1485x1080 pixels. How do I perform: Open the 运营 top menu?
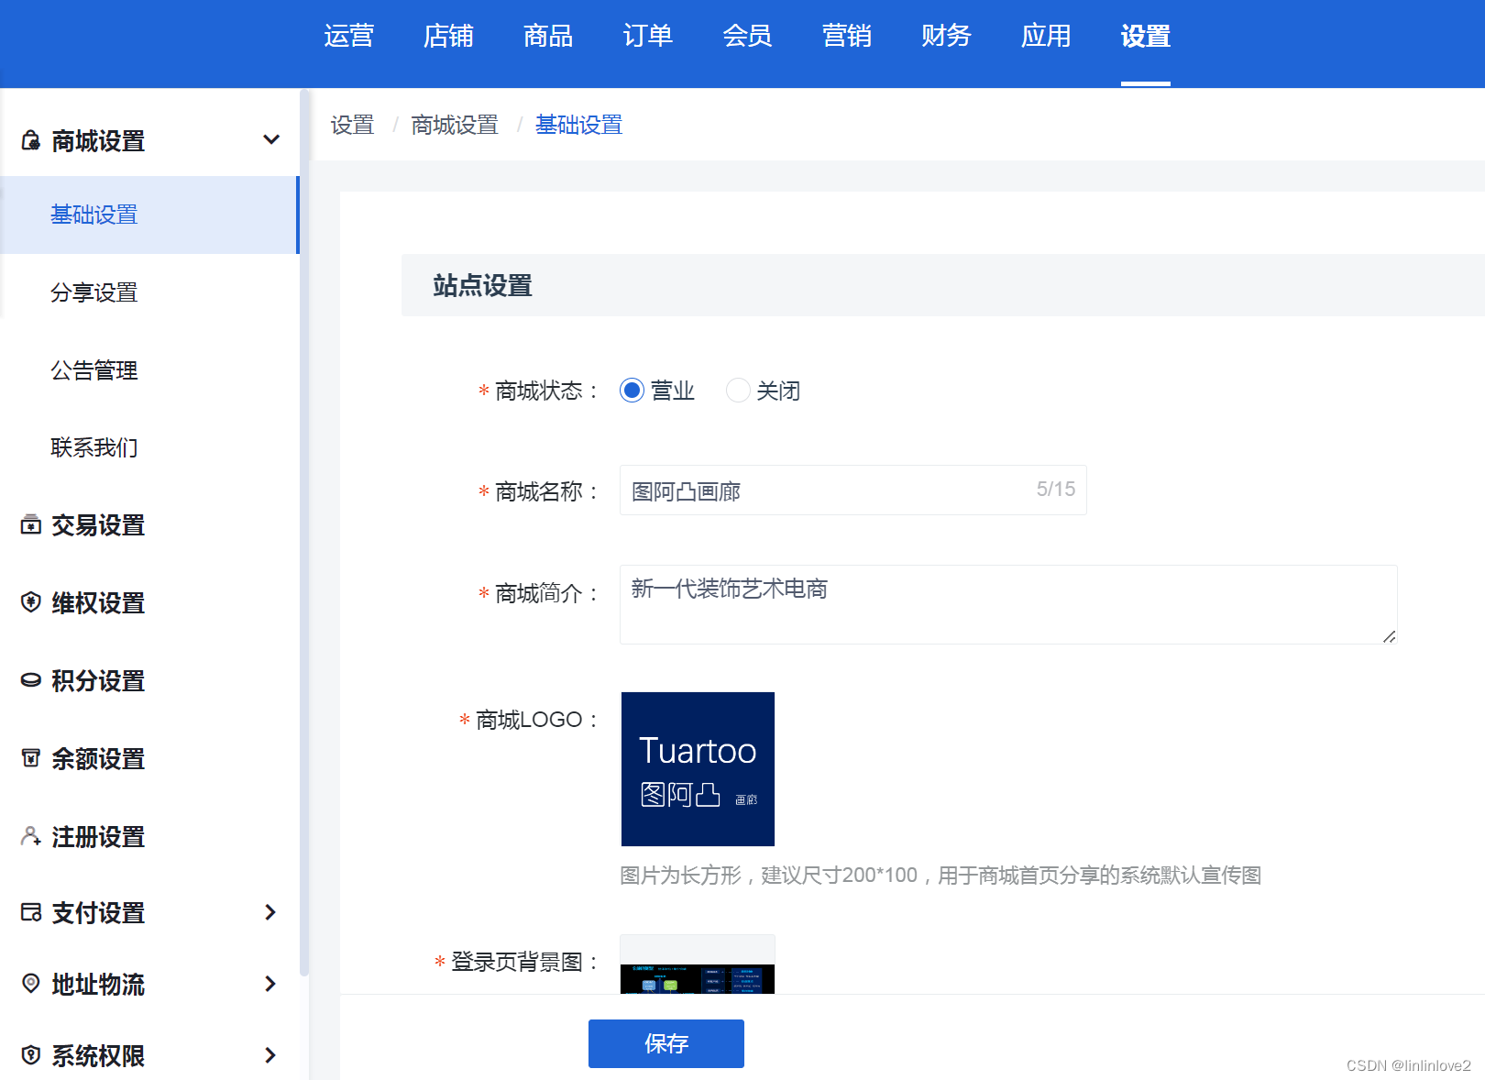(x=348, y=37)
